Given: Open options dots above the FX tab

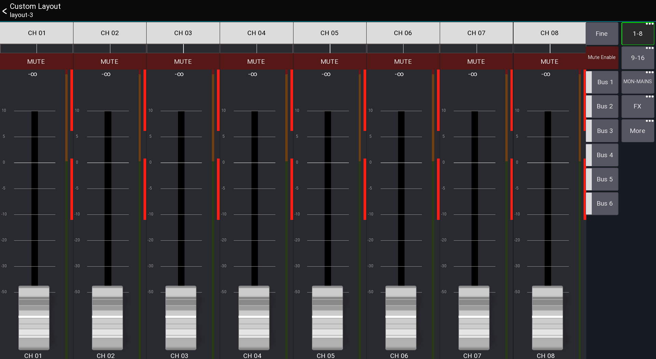Looking at the screenshot, I should tap(650, 96).
